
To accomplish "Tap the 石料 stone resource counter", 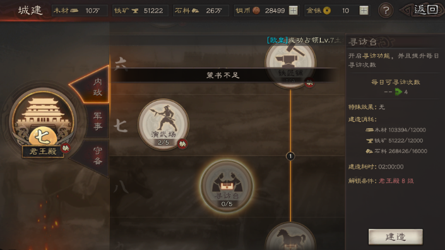I will coord(201,11).
